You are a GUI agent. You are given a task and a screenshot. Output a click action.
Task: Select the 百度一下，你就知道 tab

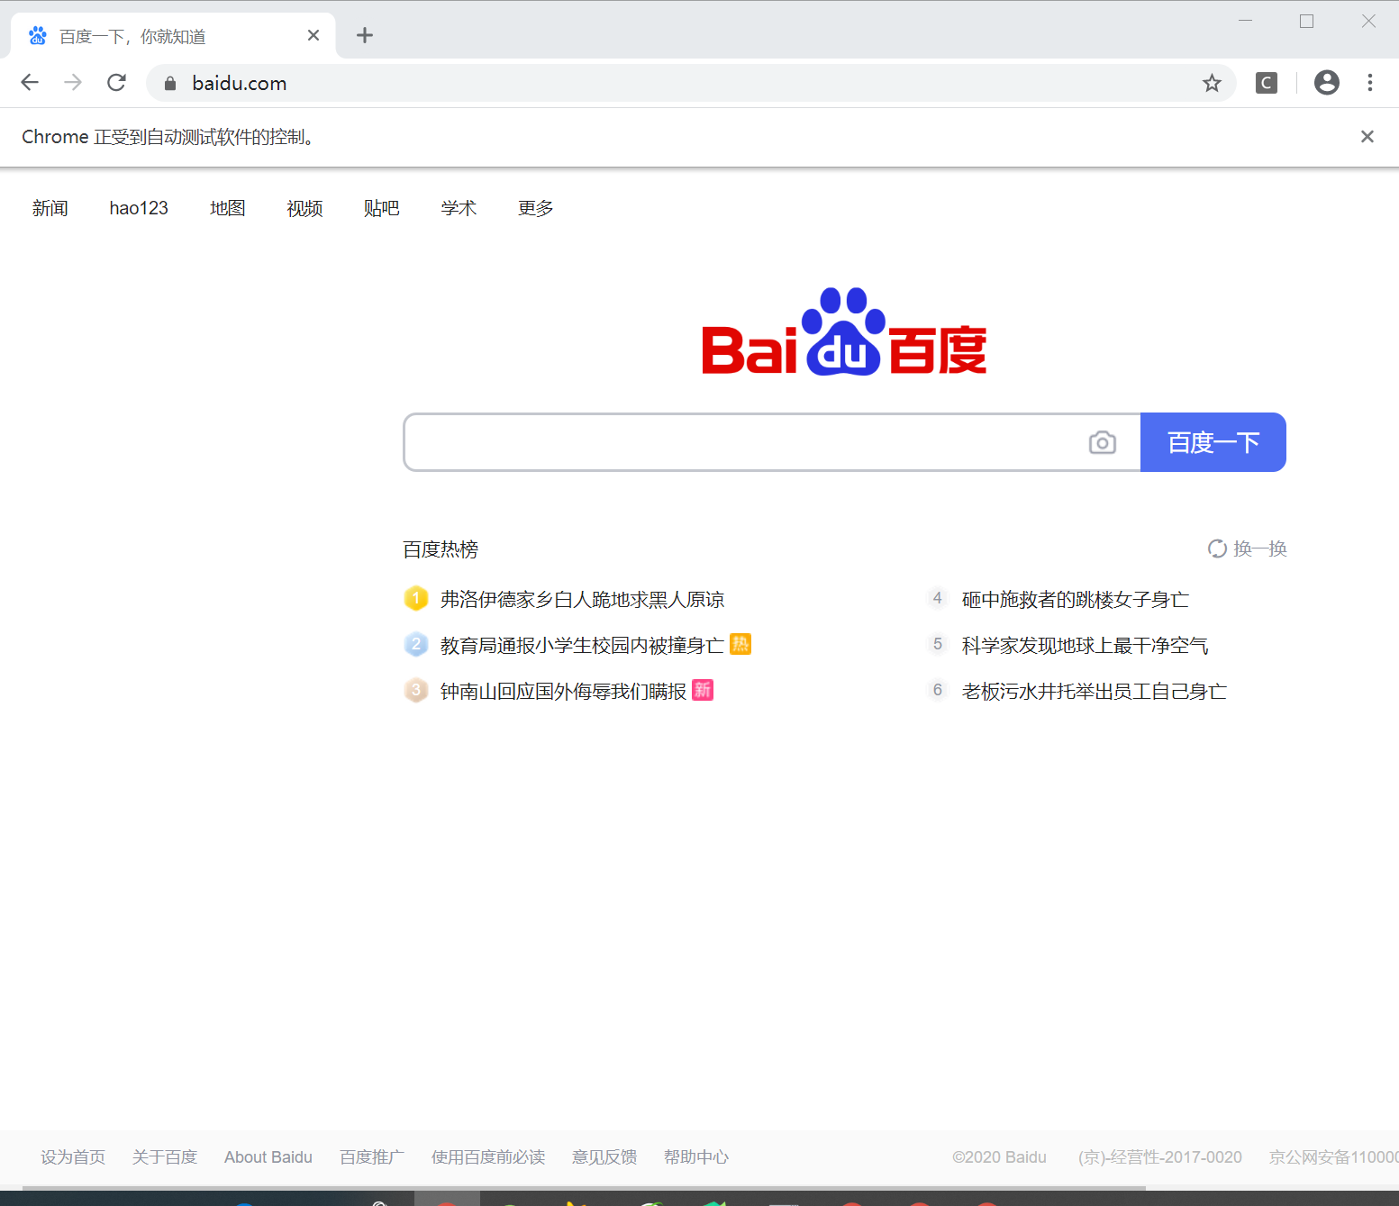pyautogui.click(x=173, y=36)
